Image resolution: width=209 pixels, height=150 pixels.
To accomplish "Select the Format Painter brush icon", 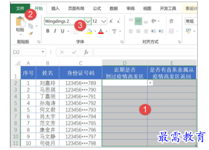I will coord(31,33).
